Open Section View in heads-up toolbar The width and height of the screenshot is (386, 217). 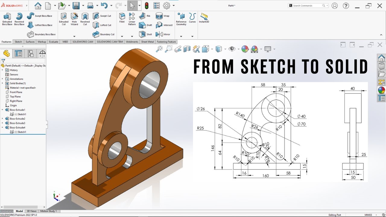tap(187, 49)
